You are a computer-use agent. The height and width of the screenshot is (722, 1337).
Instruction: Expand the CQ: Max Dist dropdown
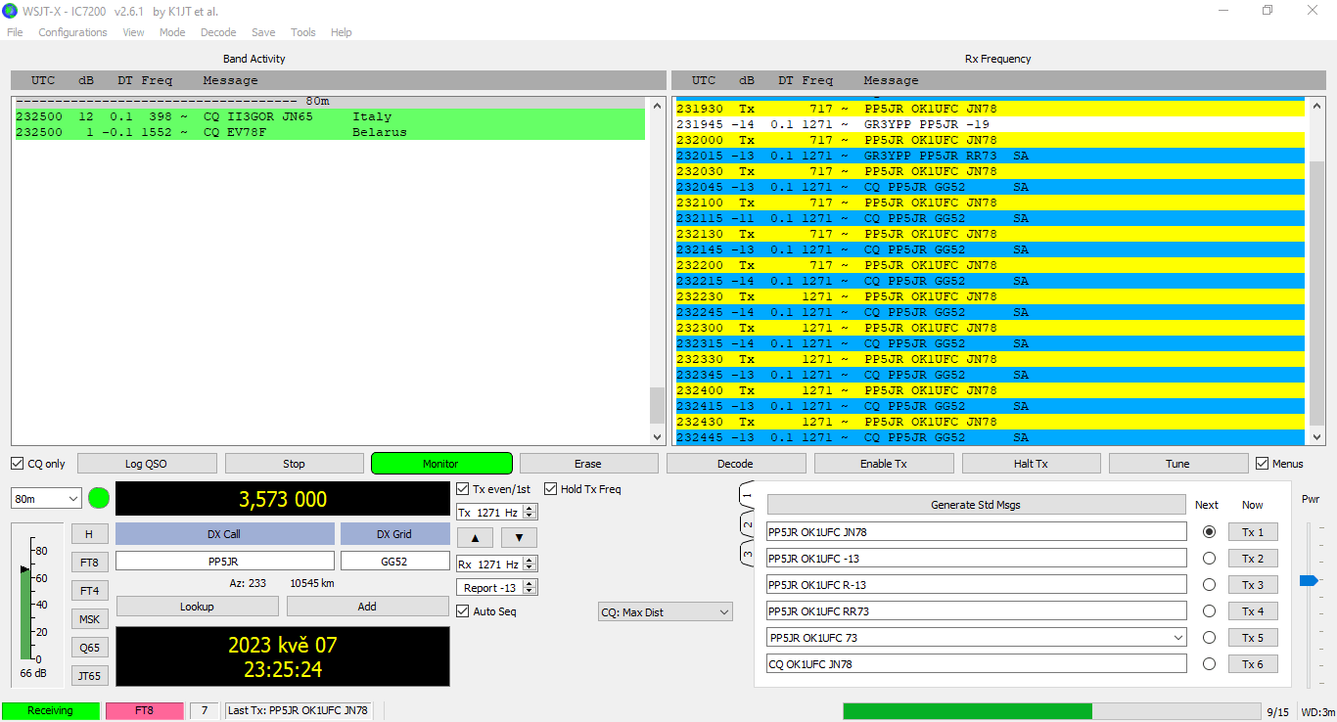666,612
